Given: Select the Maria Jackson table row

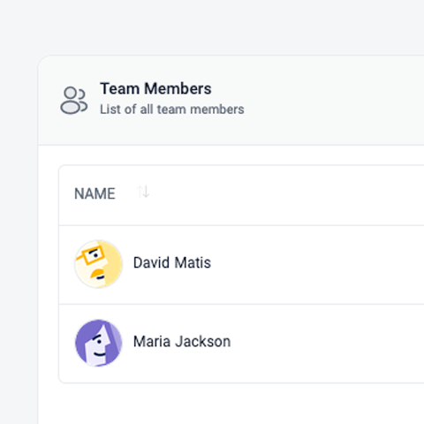Looking at the screenshot, I should click(241, 344).
